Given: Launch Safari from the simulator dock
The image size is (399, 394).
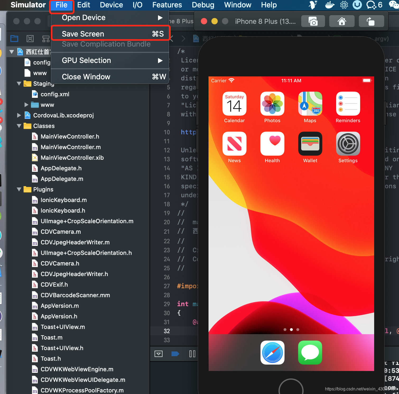Looking at the screenshot, I should click(272, 352).
